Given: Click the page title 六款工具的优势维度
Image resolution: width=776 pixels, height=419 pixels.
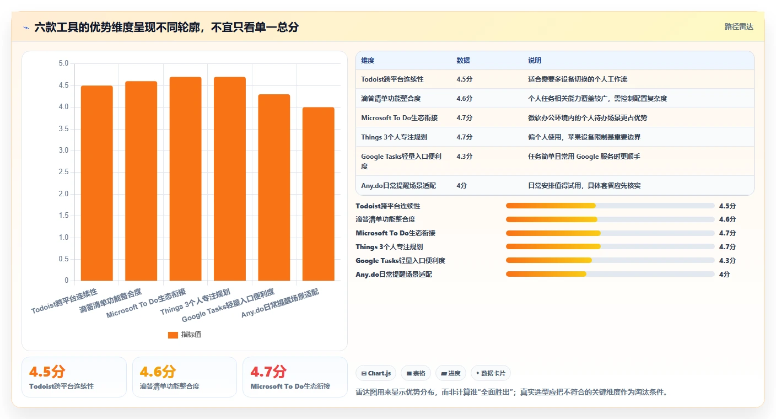Looking at the screenshot, I should [166, 27].
